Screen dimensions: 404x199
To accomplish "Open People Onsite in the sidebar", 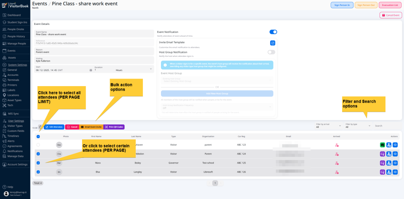I will tap(16, 29).
